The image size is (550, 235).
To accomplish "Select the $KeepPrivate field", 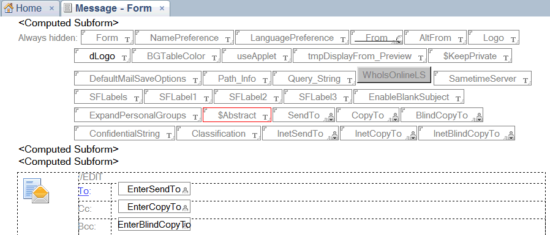I will tap(470, 56).
